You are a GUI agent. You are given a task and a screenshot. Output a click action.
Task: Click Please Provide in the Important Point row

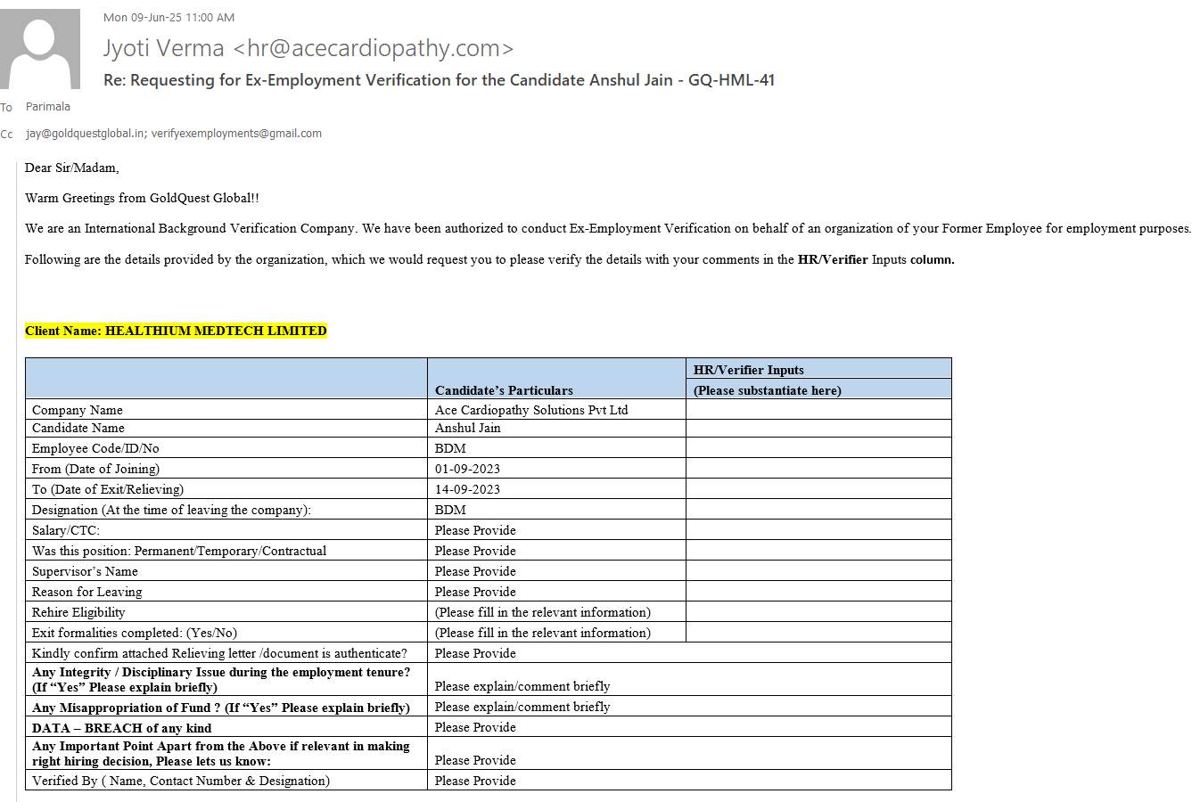tap(475, 760)
